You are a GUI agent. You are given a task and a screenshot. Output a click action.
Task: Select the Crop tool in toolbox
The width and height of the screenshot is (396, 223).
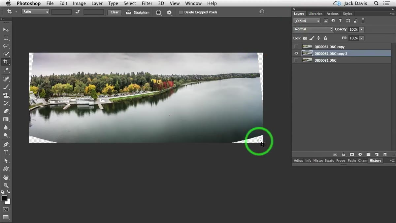point(6,62)
